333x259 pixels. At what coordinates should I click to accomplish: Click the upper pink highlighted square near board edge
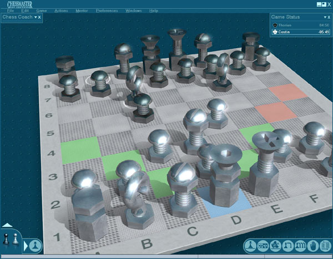[x=287, y=92]
